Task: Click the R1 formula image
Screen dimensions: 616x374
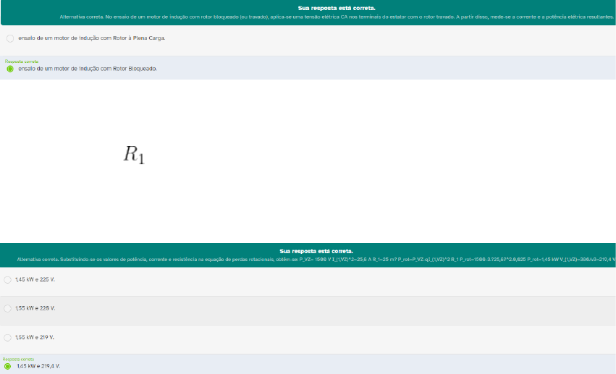Action: pos(134,154)
